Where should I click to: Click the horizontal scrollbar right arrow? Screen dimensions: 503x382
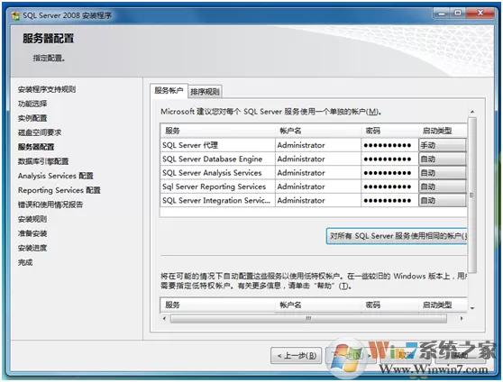point(462,319)
